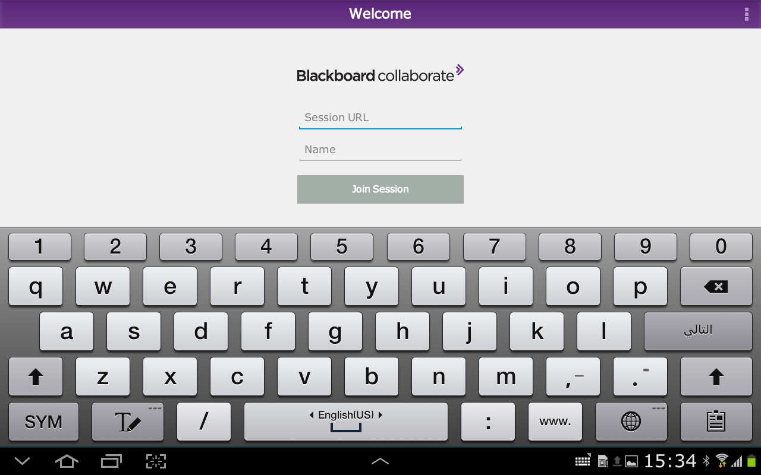Tap the number 1 key
Screen dimensions: 761x475
pos(39,246)
